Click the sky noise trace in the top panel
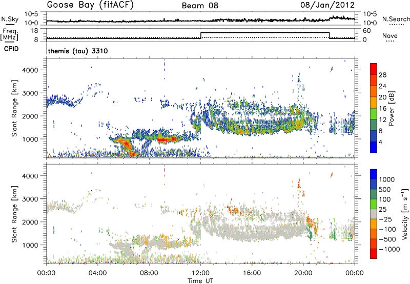The image size is (410, 284). point(200,21)
